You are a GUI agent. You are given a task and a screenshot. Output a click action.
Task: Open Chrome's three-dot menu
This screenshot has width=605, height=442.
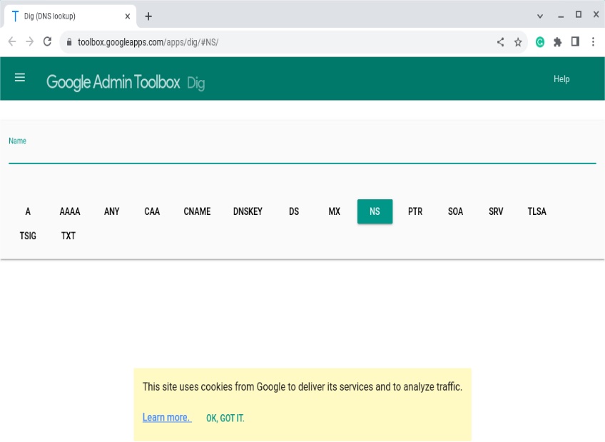coord(593,41)
